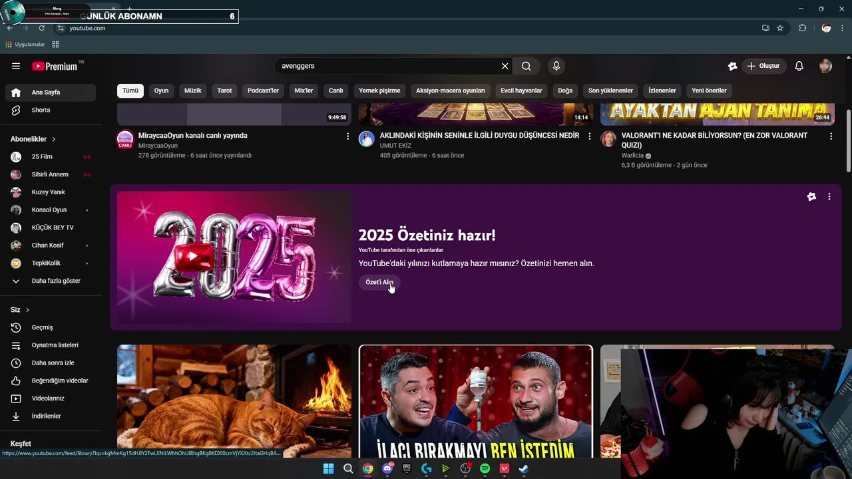Open Warlicia channel avatar
Viewport: 852px width, 479px height.
608,139
